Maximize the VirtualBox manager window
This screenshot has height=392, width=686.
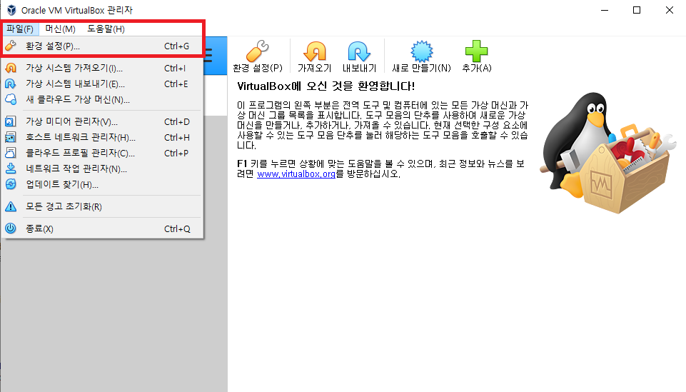(x=637, y=10)
